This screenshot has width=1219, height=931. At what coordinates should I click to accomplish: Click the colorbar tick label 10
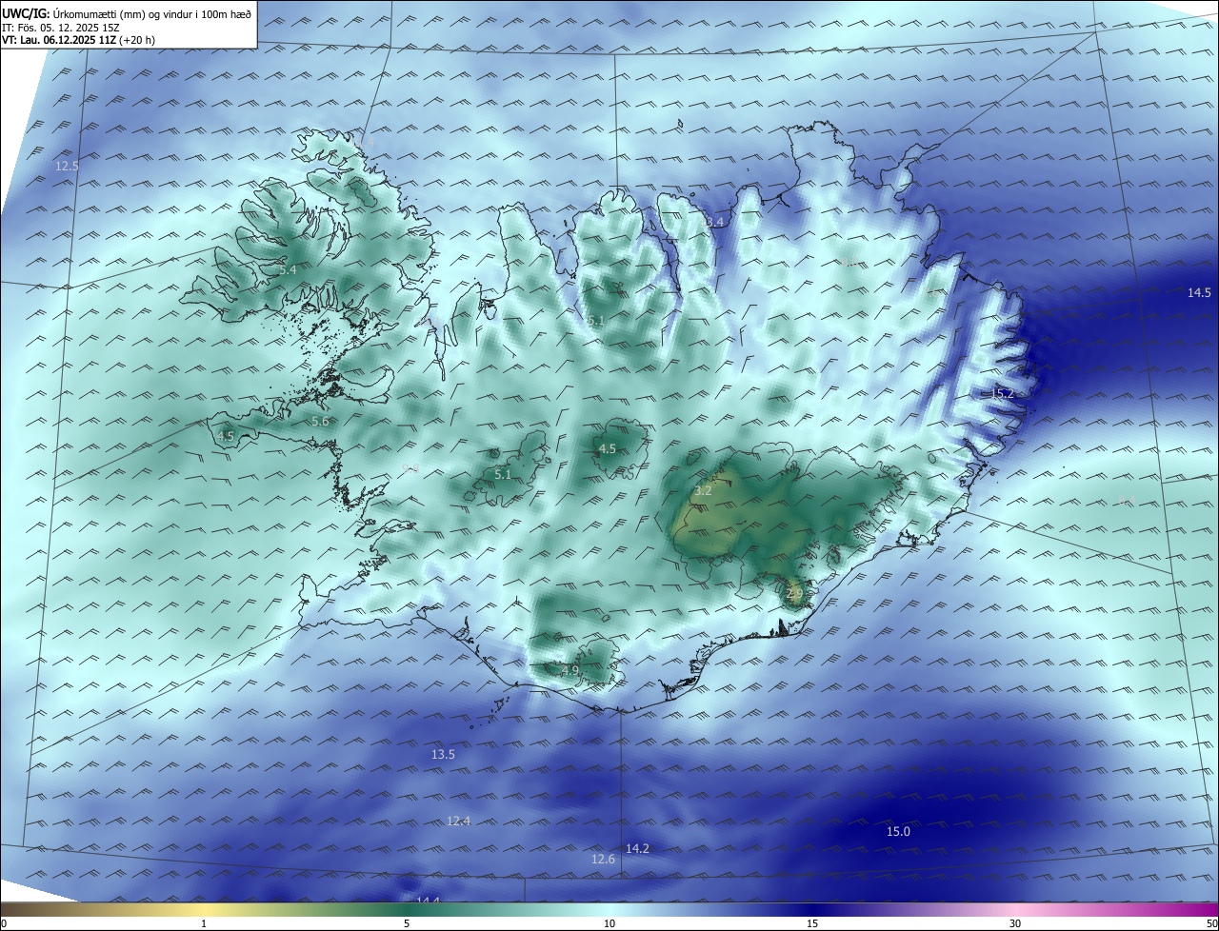pyautogui.click(x=609, y=923)
